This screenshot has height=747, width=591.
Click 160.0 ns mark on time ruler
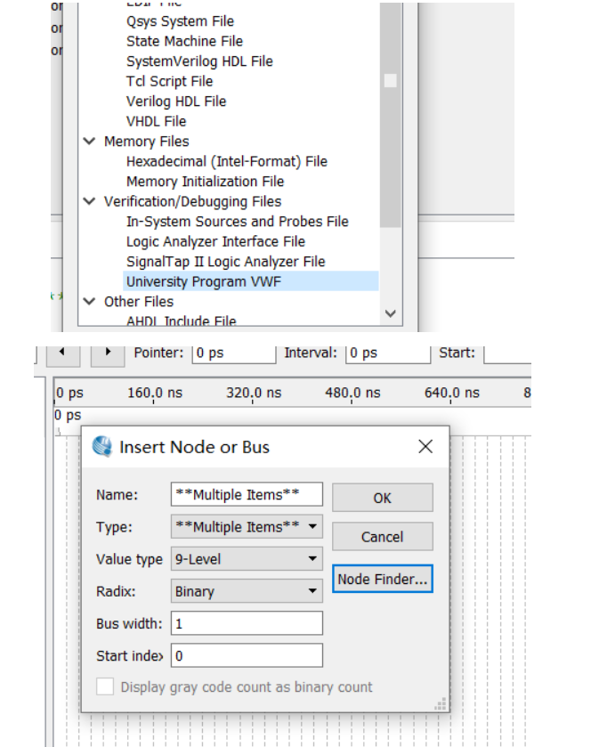(154, 393)
